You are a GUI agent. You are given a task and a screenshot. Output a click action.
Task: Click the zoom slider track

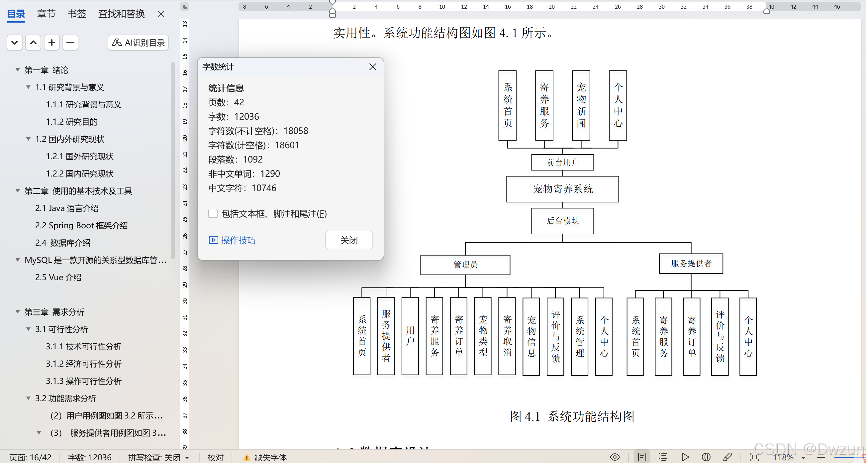point(844,457)
